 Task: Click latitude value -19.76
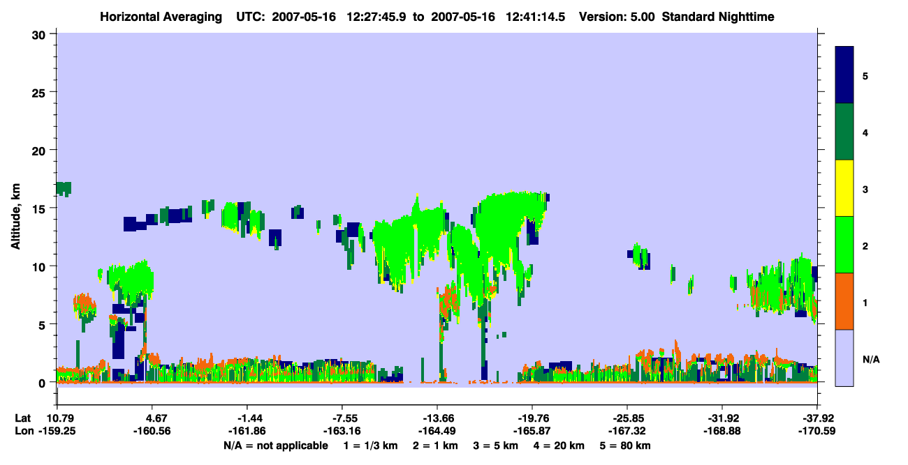[x=532, y=418]
